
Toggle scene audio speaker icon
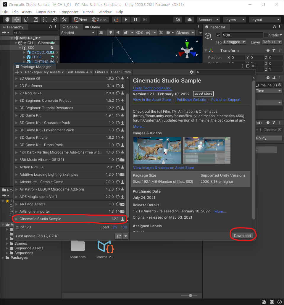(x=118, y=33)
